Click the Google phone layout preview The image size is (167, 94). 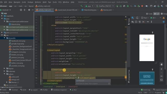(147, 48)
